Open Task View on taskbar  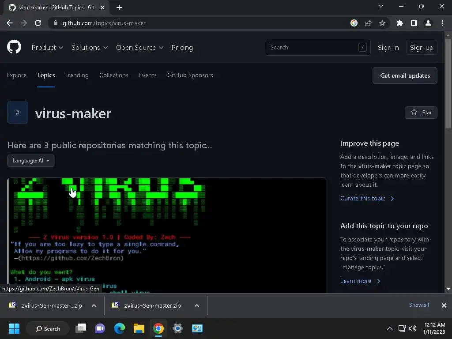point(81,328)
